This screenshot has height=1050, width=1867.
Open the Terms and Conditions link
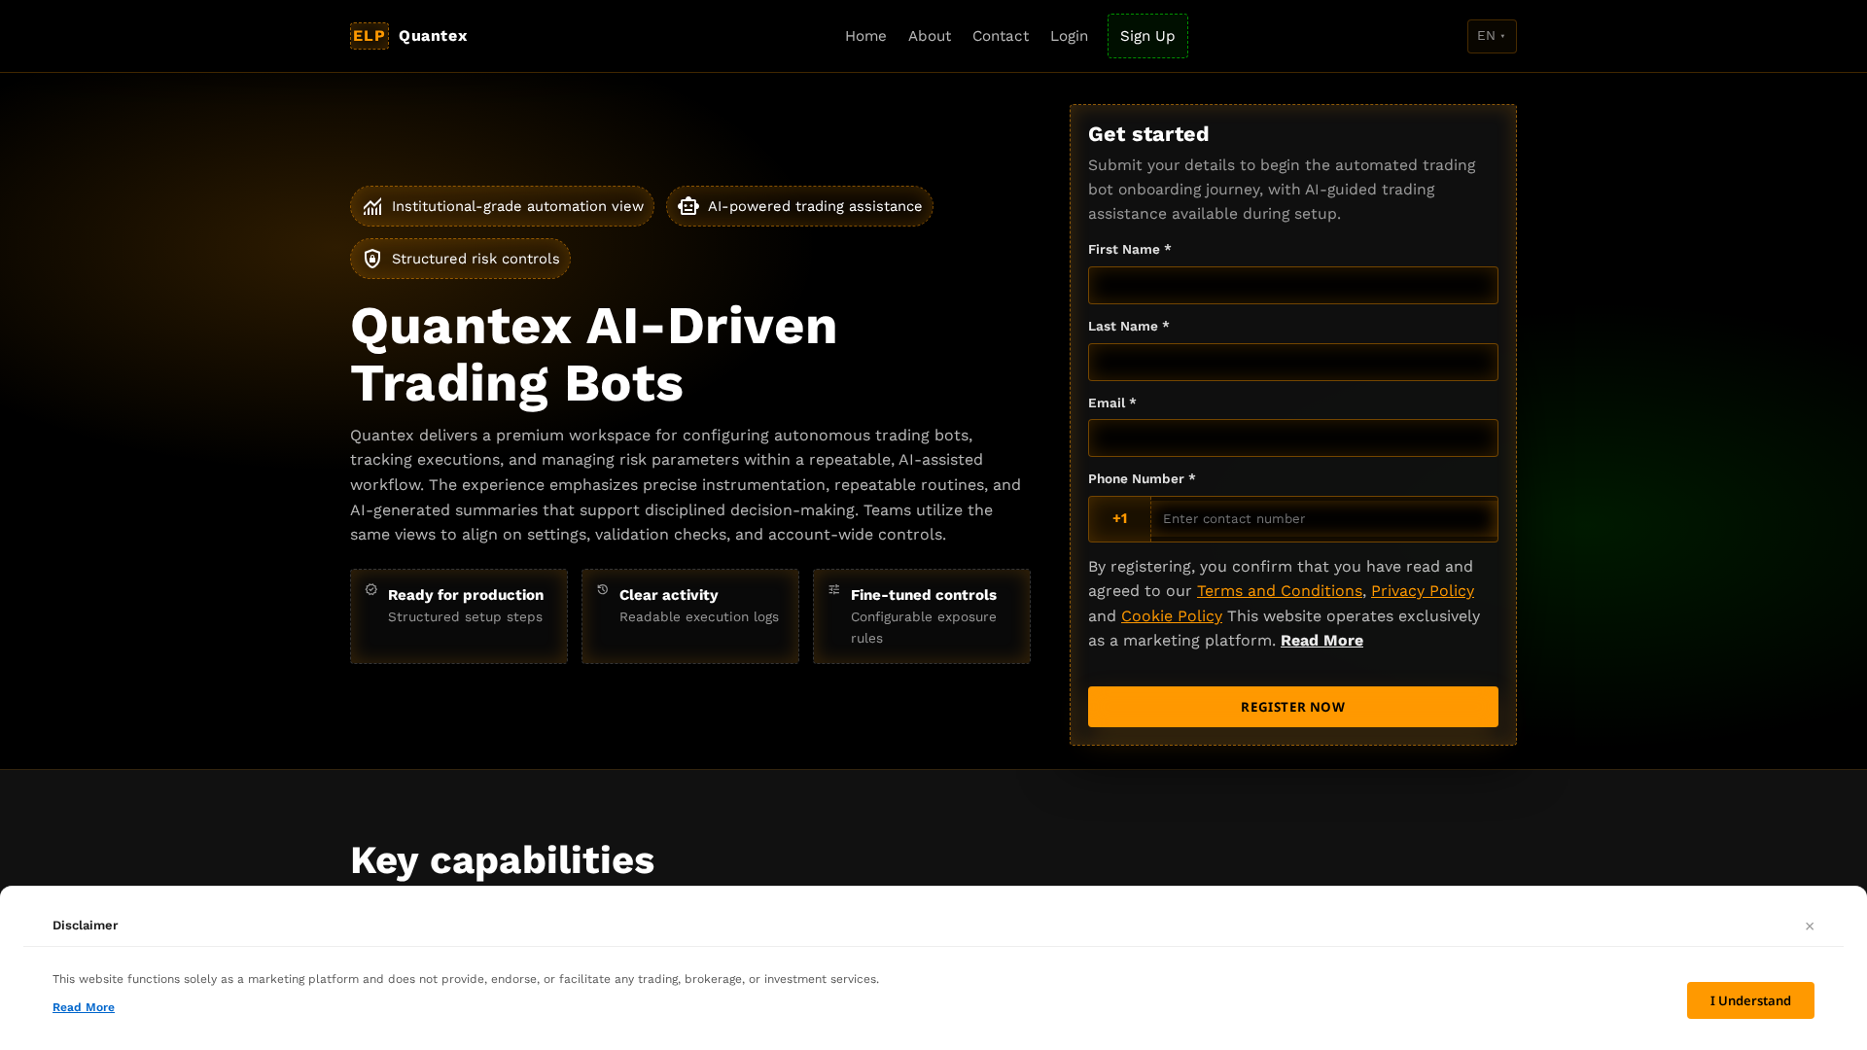click(x=1280, y=591)
